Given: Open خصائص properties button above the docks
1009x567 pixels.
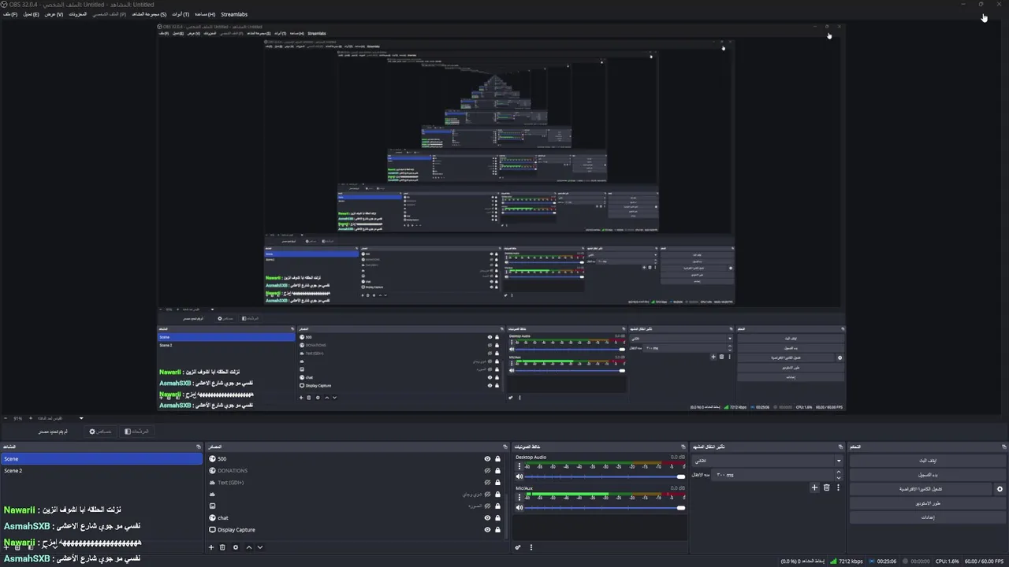Looking at the screenshot, I should 100,432.
